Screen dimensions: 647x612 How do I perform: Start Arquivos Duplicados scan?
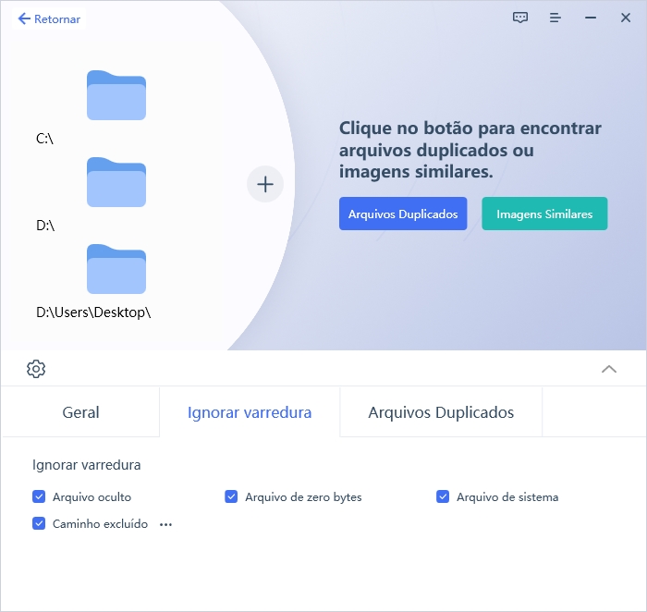click(403, 214)
